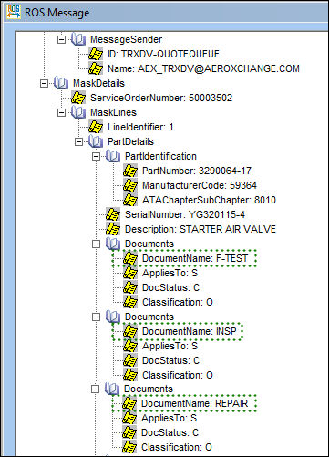
Task: Select the MaskDetails tree label
Action: pyautogui.click(x=98, y=83)
